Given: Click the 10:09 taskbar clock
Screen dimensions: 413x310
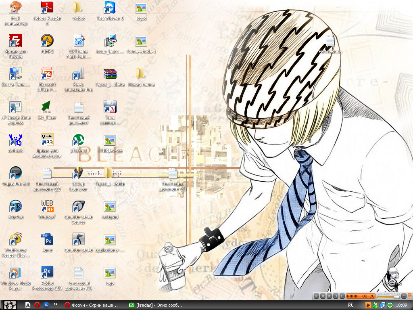Looking at the screenshot, I should [401, 305].
